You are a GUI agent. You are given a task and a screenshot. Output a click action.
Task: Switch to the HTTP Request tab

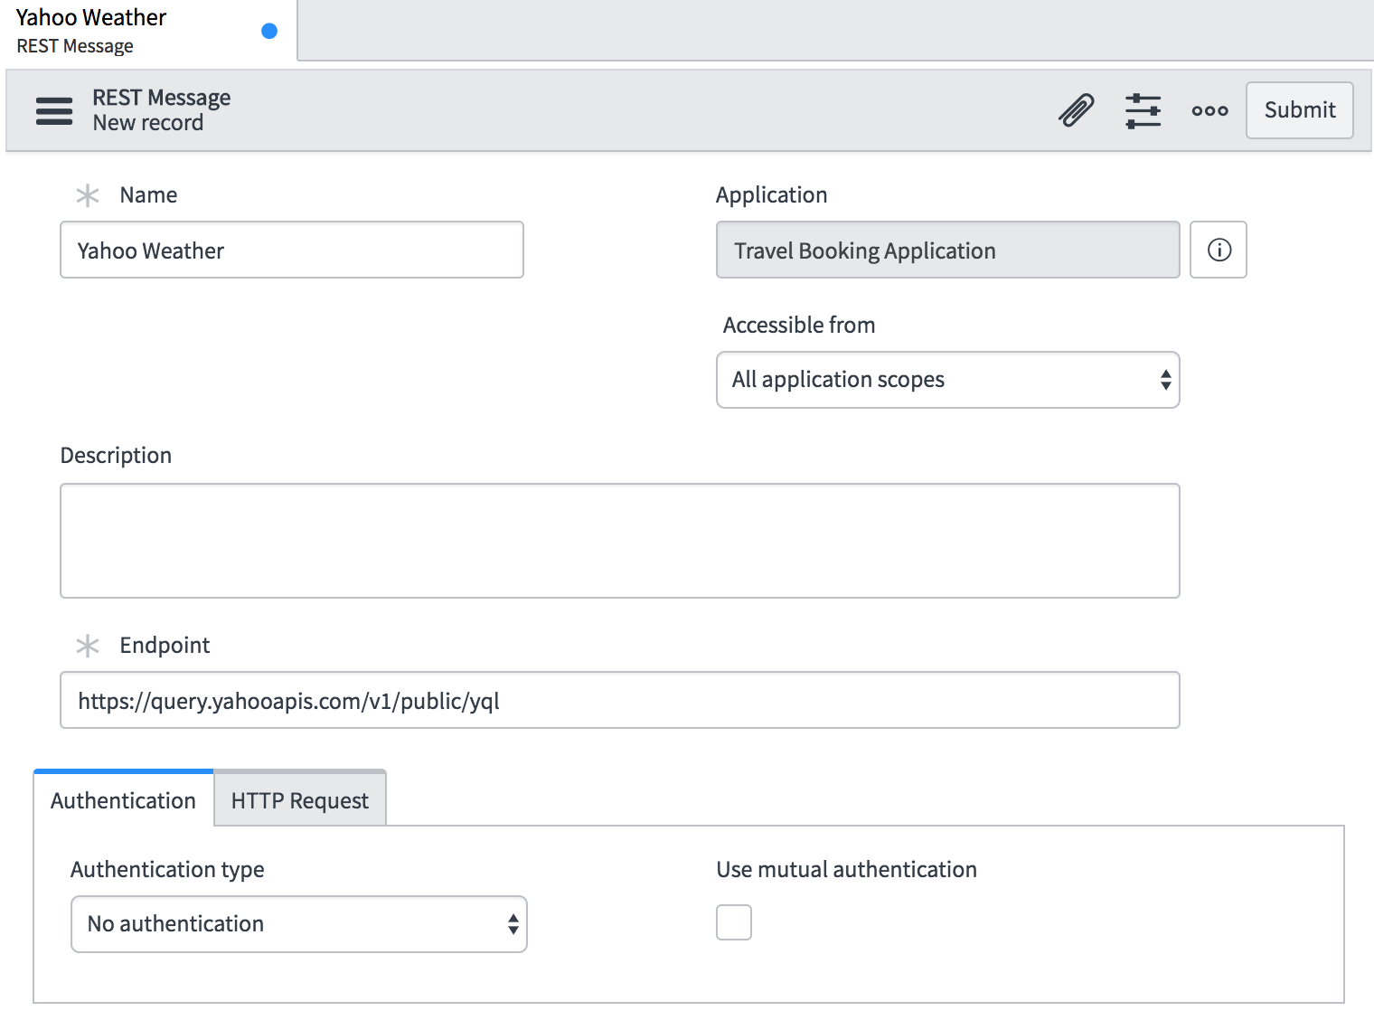300,799
